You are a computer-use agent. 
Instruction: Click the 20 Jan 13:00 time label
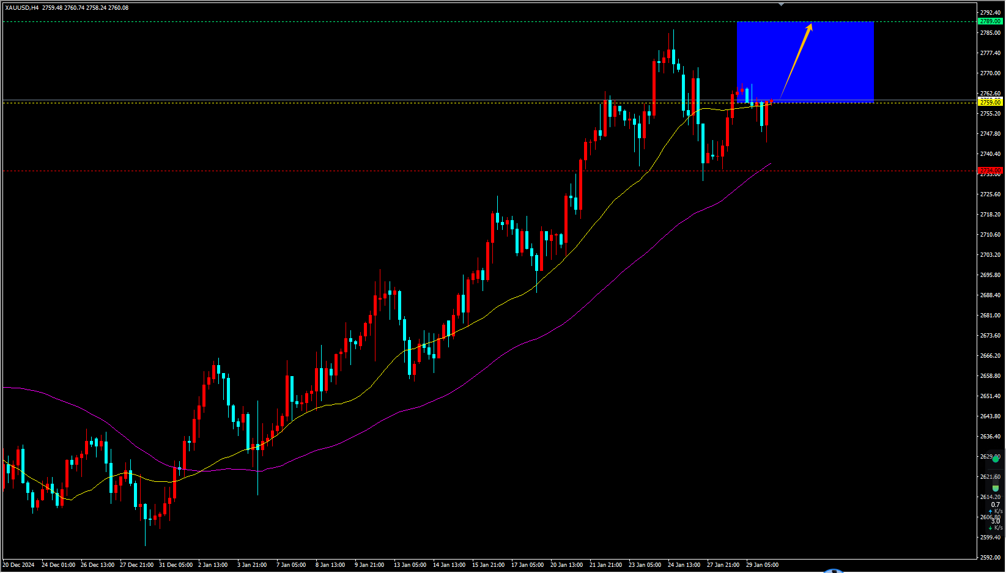(x=566, y=564)
